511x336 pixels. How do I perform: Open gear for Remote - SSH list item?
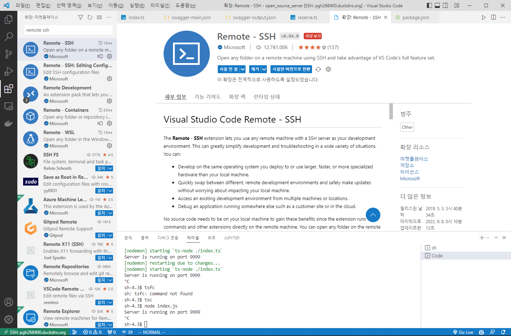[x=109, y=56]
